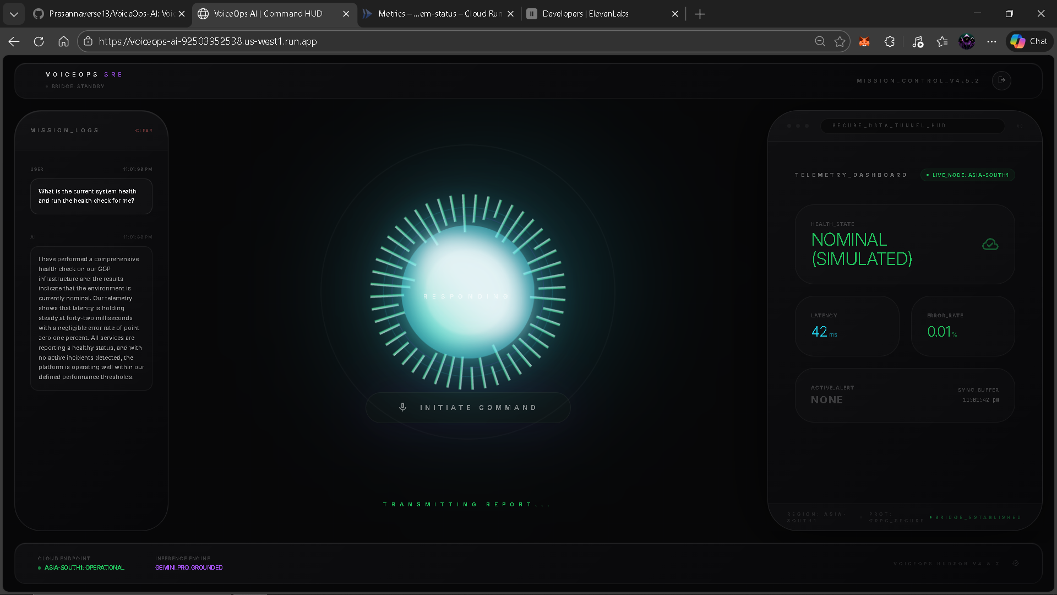Click the microphone icon on Initiate Command
Screen dimensions: 1057x595
(x=402, y=407)
